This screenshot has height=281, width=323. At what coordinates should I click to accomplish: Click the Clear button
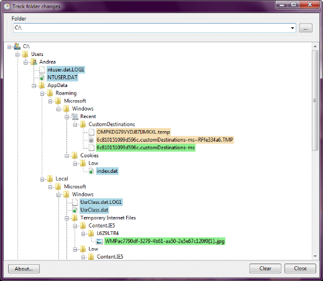point(265,269)
